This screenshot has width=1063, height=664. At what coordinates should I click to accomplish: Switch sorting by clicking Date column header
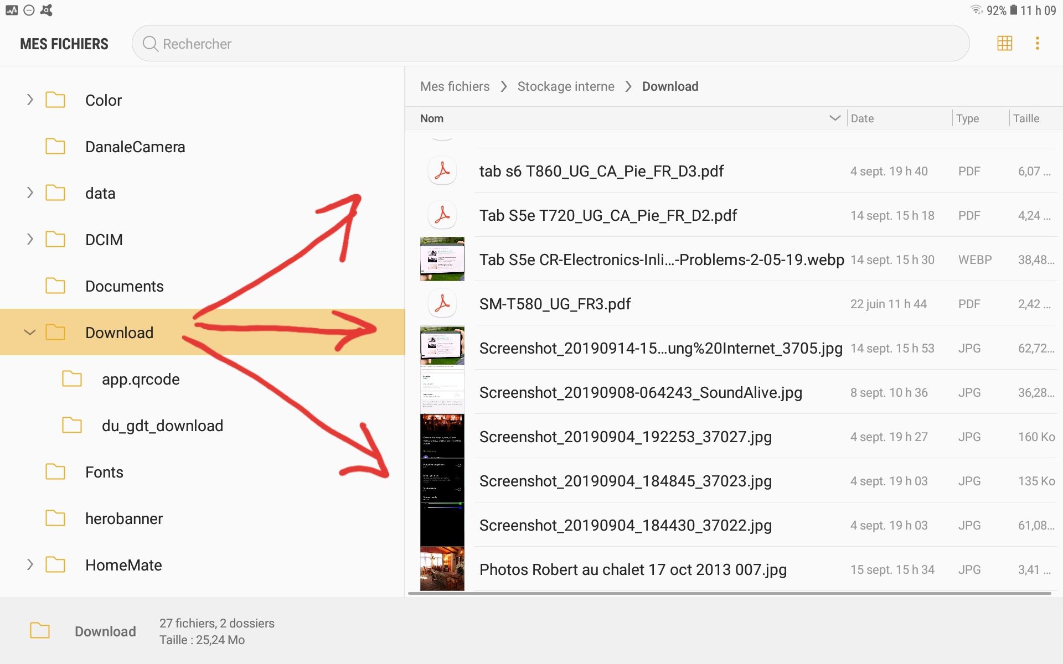coord(863,118)
